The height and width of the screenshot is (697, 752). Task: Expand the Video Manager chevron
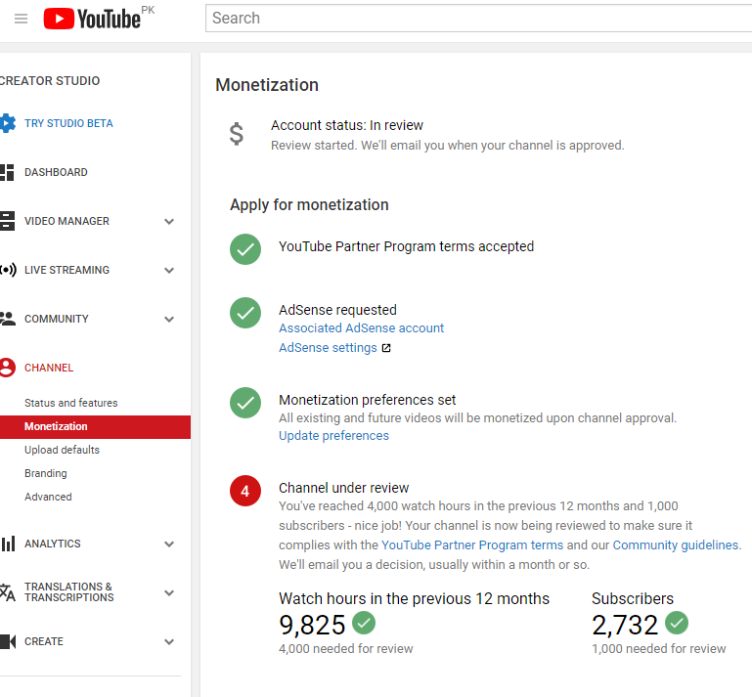169,222
